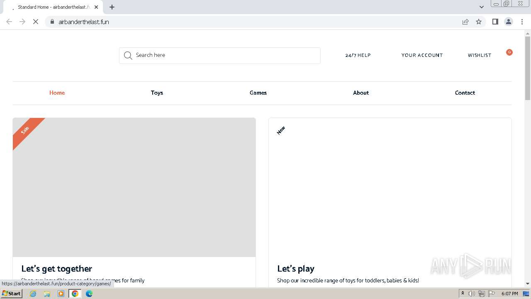
Task: Focus the address bar URL
Action: 84,22
